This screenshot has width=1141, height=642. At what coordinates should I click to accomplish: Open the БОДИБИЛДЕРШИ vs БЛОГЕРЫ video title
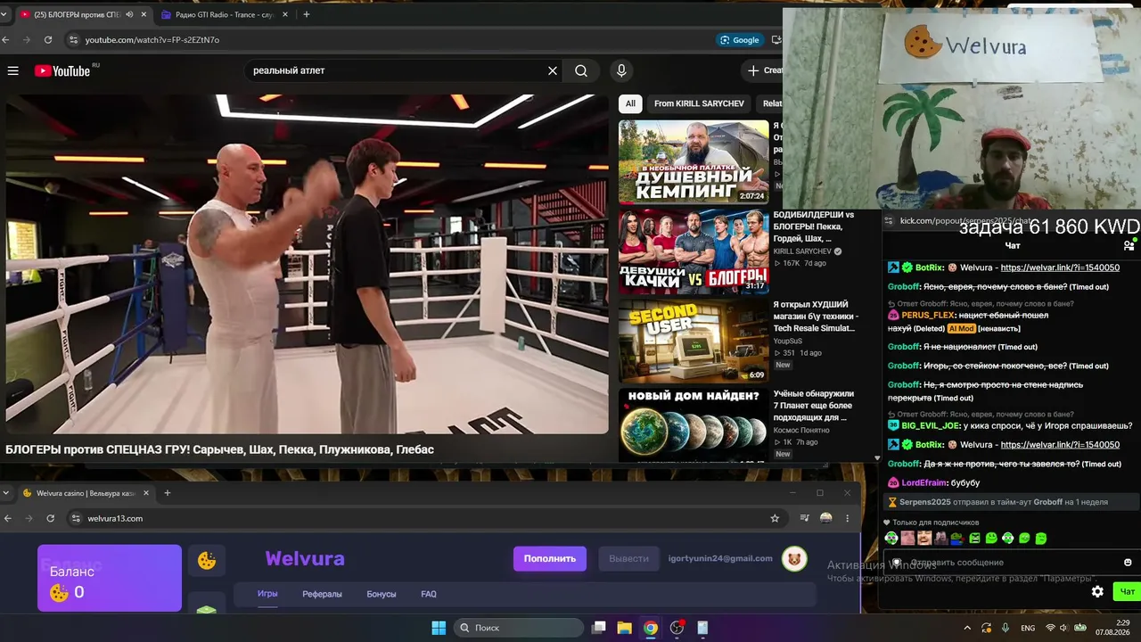pos(814,226)
